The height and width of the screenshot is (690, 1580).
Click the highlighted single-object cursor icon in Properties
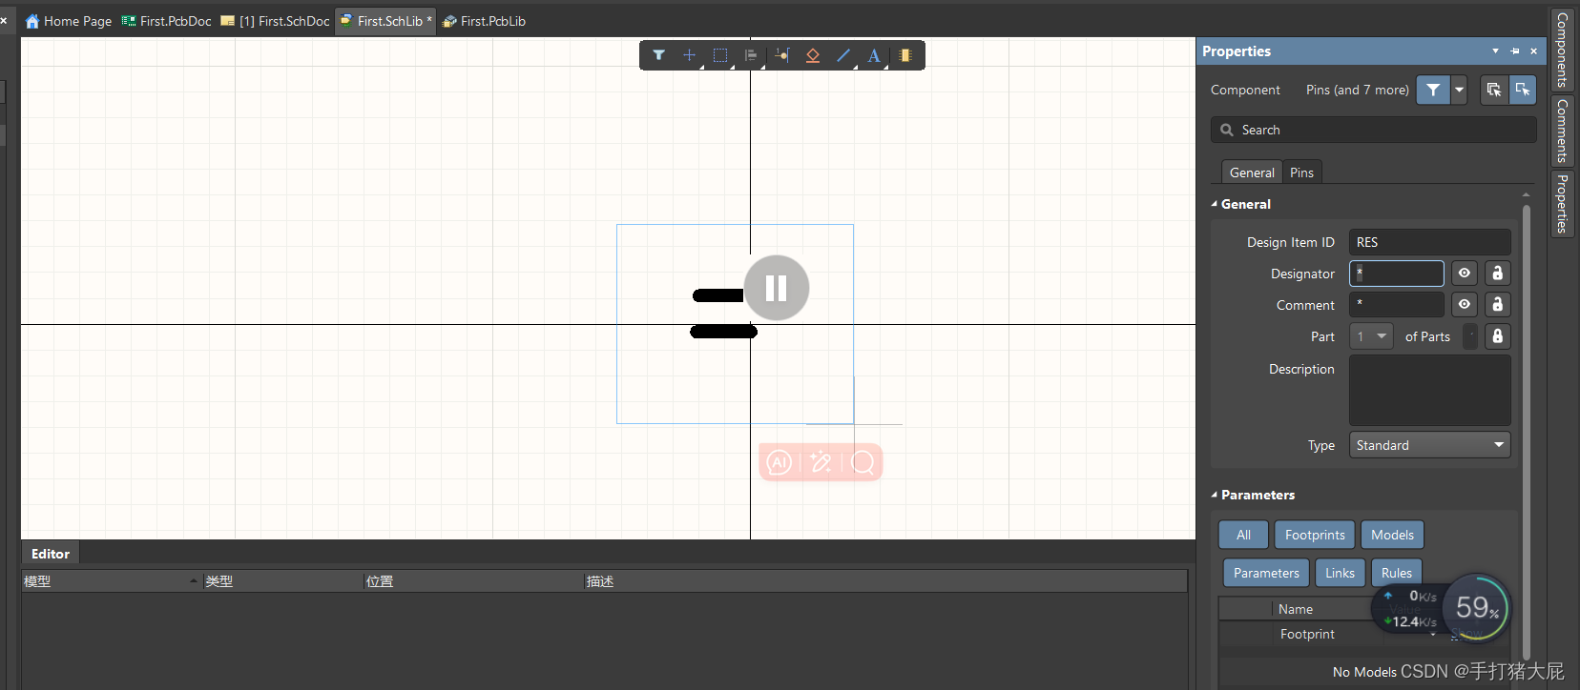[x=1523, y=90]
